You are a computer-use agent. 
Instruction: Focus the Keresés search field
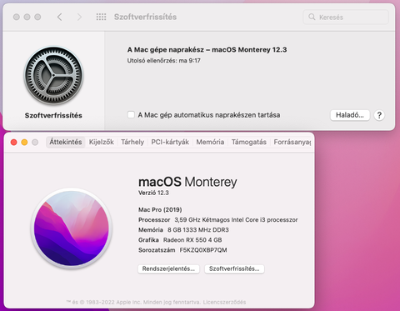tap(346, 17)
